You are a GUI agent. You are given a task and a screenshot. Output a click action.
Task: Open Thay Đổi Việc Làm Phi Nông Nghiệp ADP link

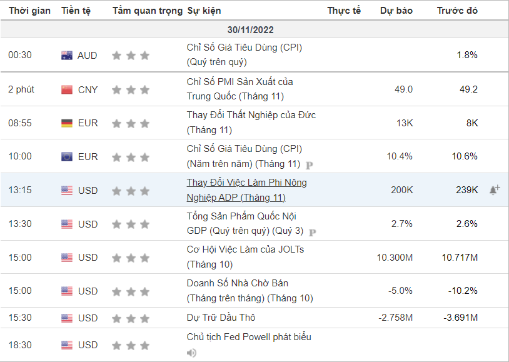[247, 190]
